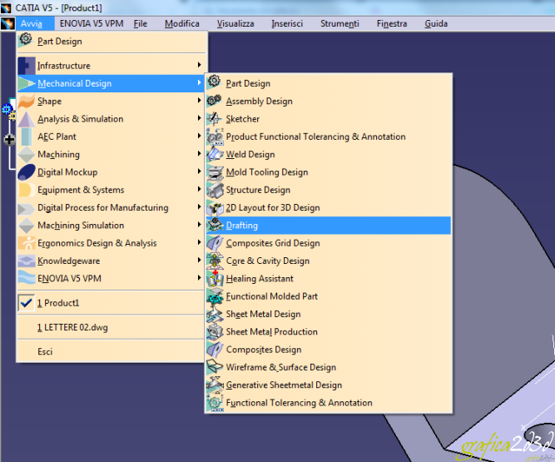Viewport: 555px width, 462px height.
Task: Click the Infrastructure workbench icon
Action: 27,66
